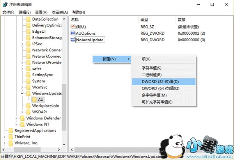Image resolution: width=234 pixels, height=160 pixels.
Task: Click the WcmSvc folder icon
Action: point(28,87)
